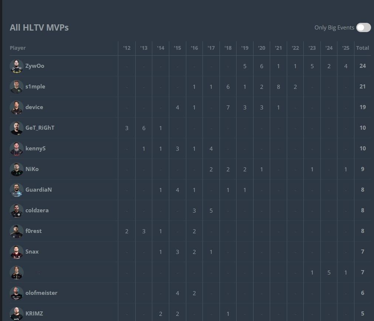Viewport: 374px width, 321px height.
Task: Click the '17 year column header
Action: coord(211,48)
